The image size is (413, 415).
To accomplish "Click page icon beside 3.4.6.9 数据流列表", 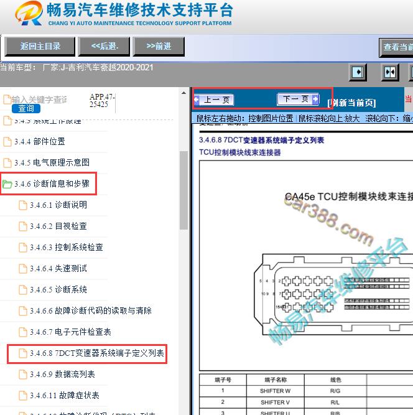I will [23, 375].
